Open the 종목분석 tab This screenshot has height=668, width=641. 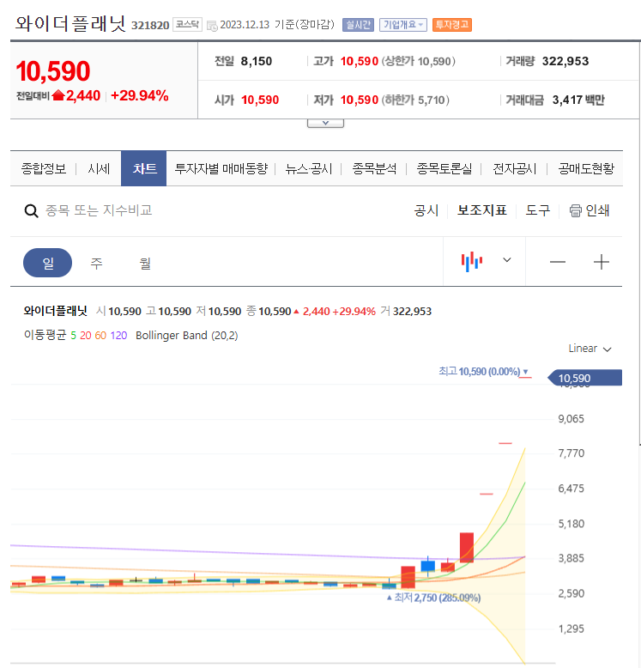coord(374,168)
